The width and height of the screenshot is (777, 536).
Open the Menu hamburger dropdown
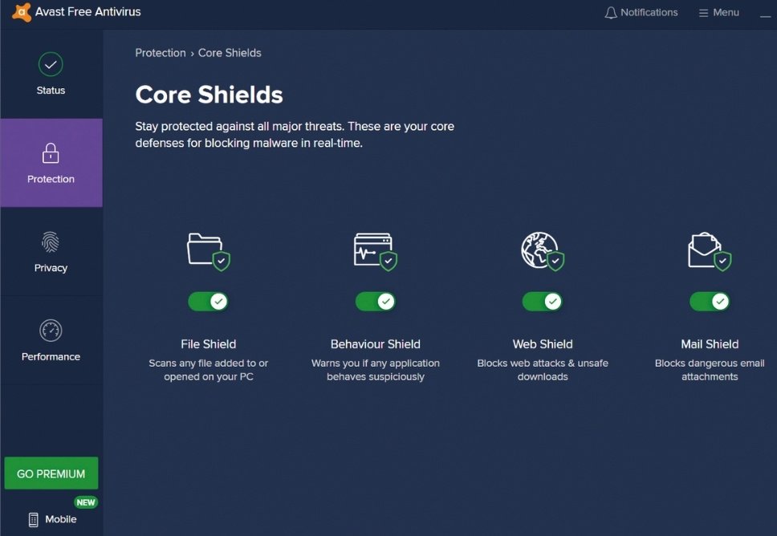click(x=718, y=13)
